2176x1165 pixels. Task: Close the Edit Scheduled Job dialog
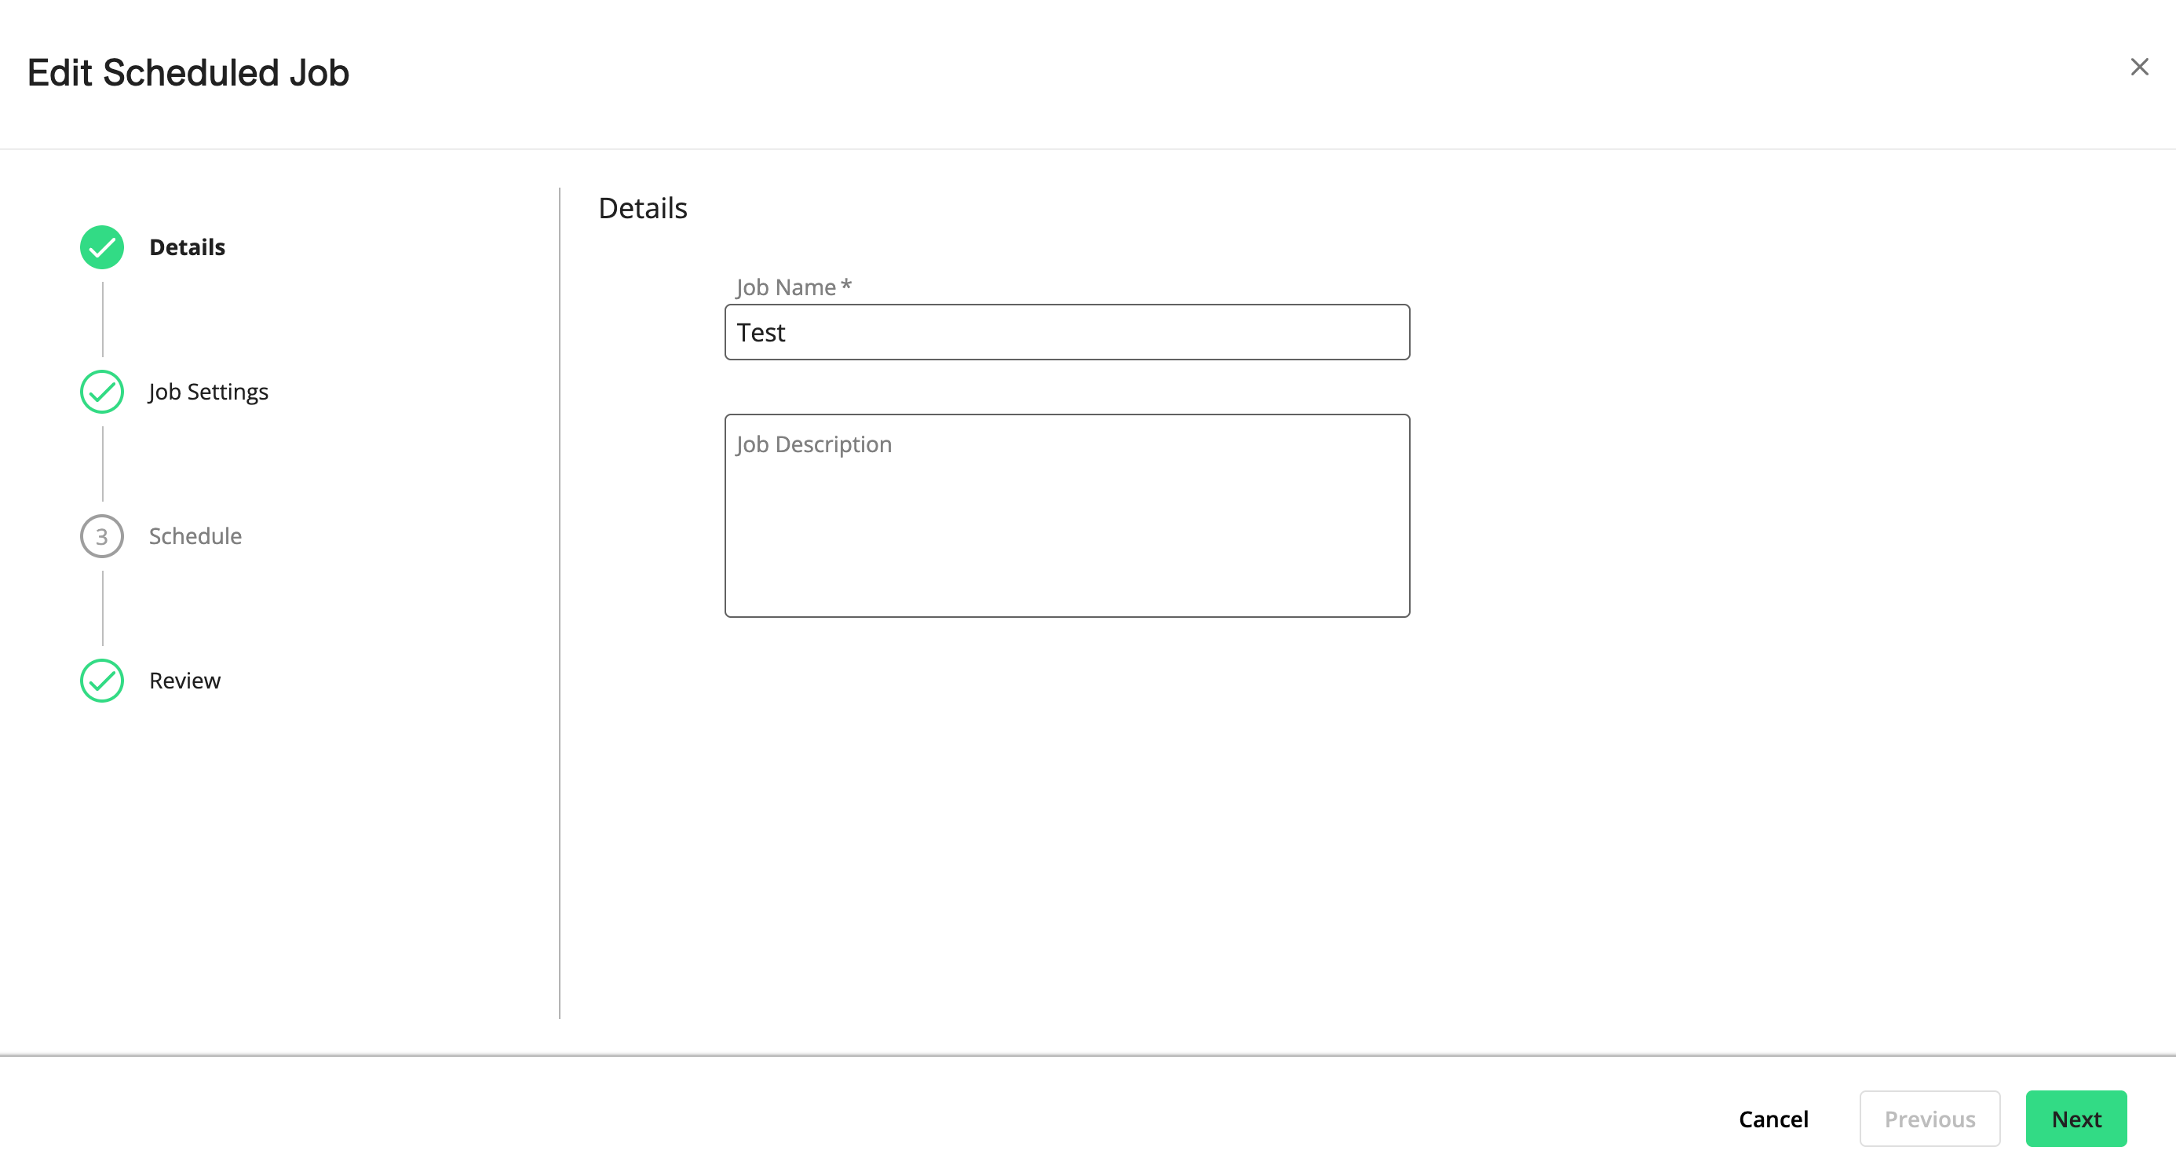pyautogui.click(x=2139, y=67)
